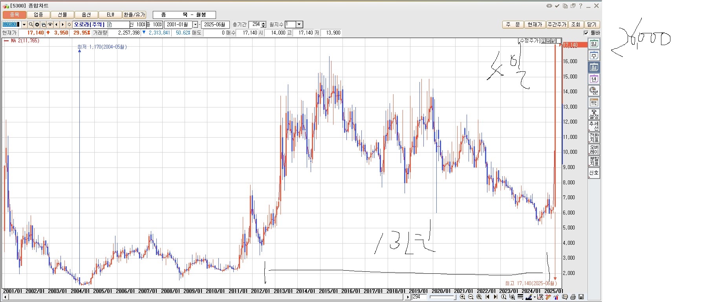This screenshot has width=705, height=302.
Task: Toggle the 툴바 checkbox
Action: click(x=586, y=33)
